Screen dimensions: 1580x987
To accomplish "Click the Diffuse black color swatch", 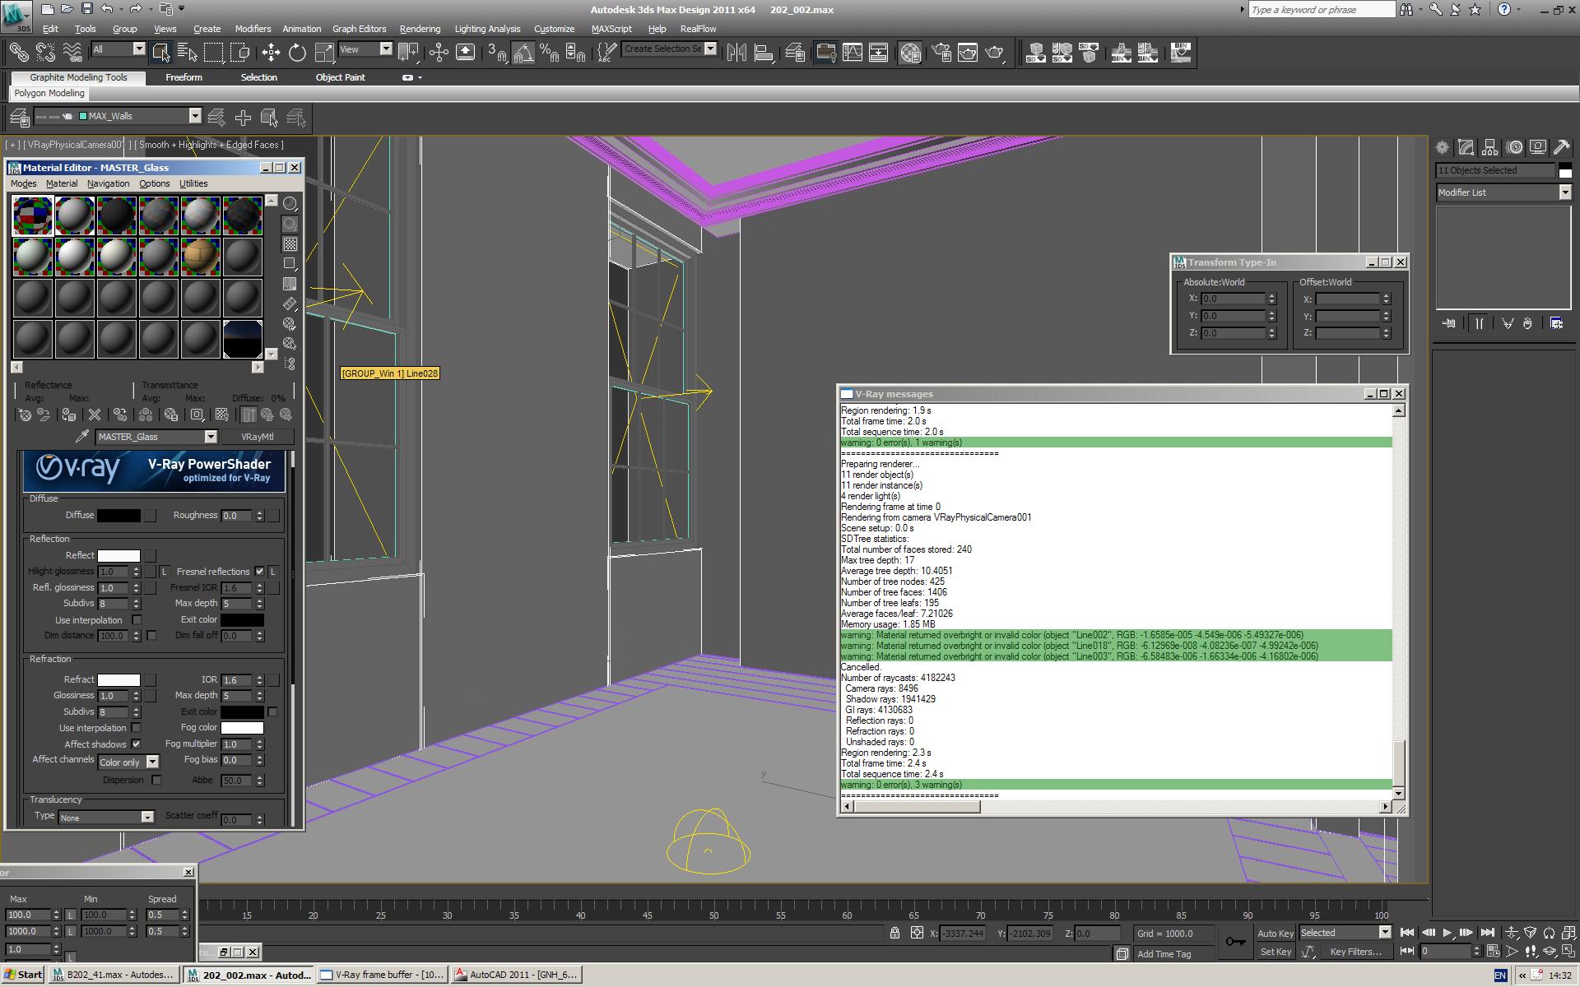I will pos(118,516).
